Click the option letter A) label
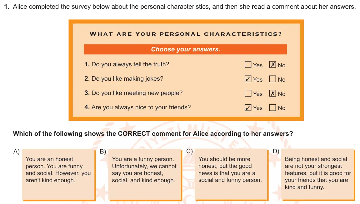Image resolution: width=360 pixels, height=204 pixels. 17,152
